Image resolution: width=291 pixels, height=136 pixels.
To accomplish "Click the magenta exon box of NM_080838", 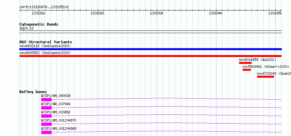I will (x=46, y=100).
